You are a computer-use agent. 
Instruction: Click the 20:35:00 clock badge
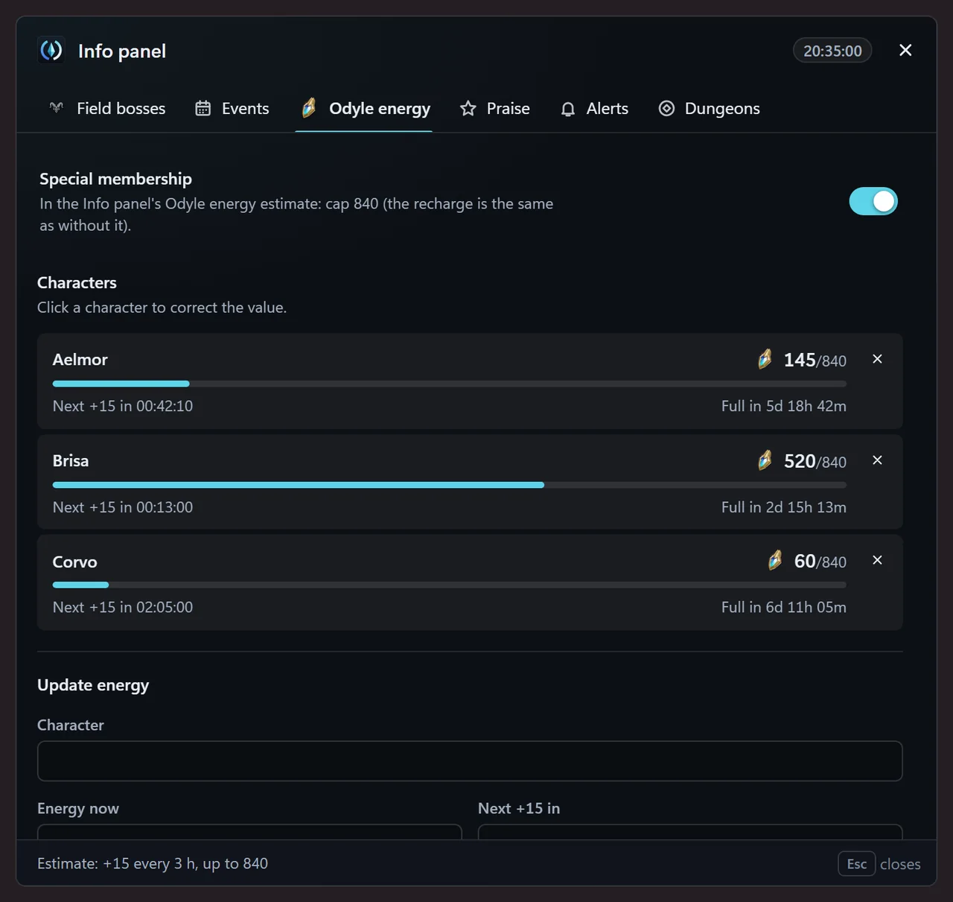coord(832,51)
